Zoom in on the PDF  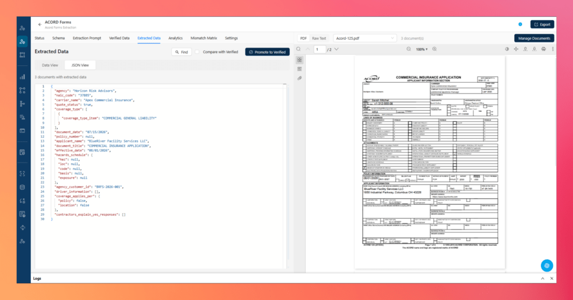coord(434,49)
